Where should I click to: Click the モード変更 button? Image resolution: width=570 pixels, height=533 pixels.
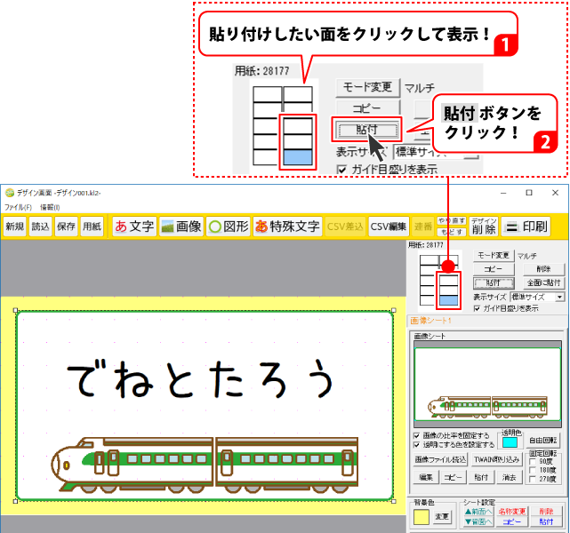point(494,256)
